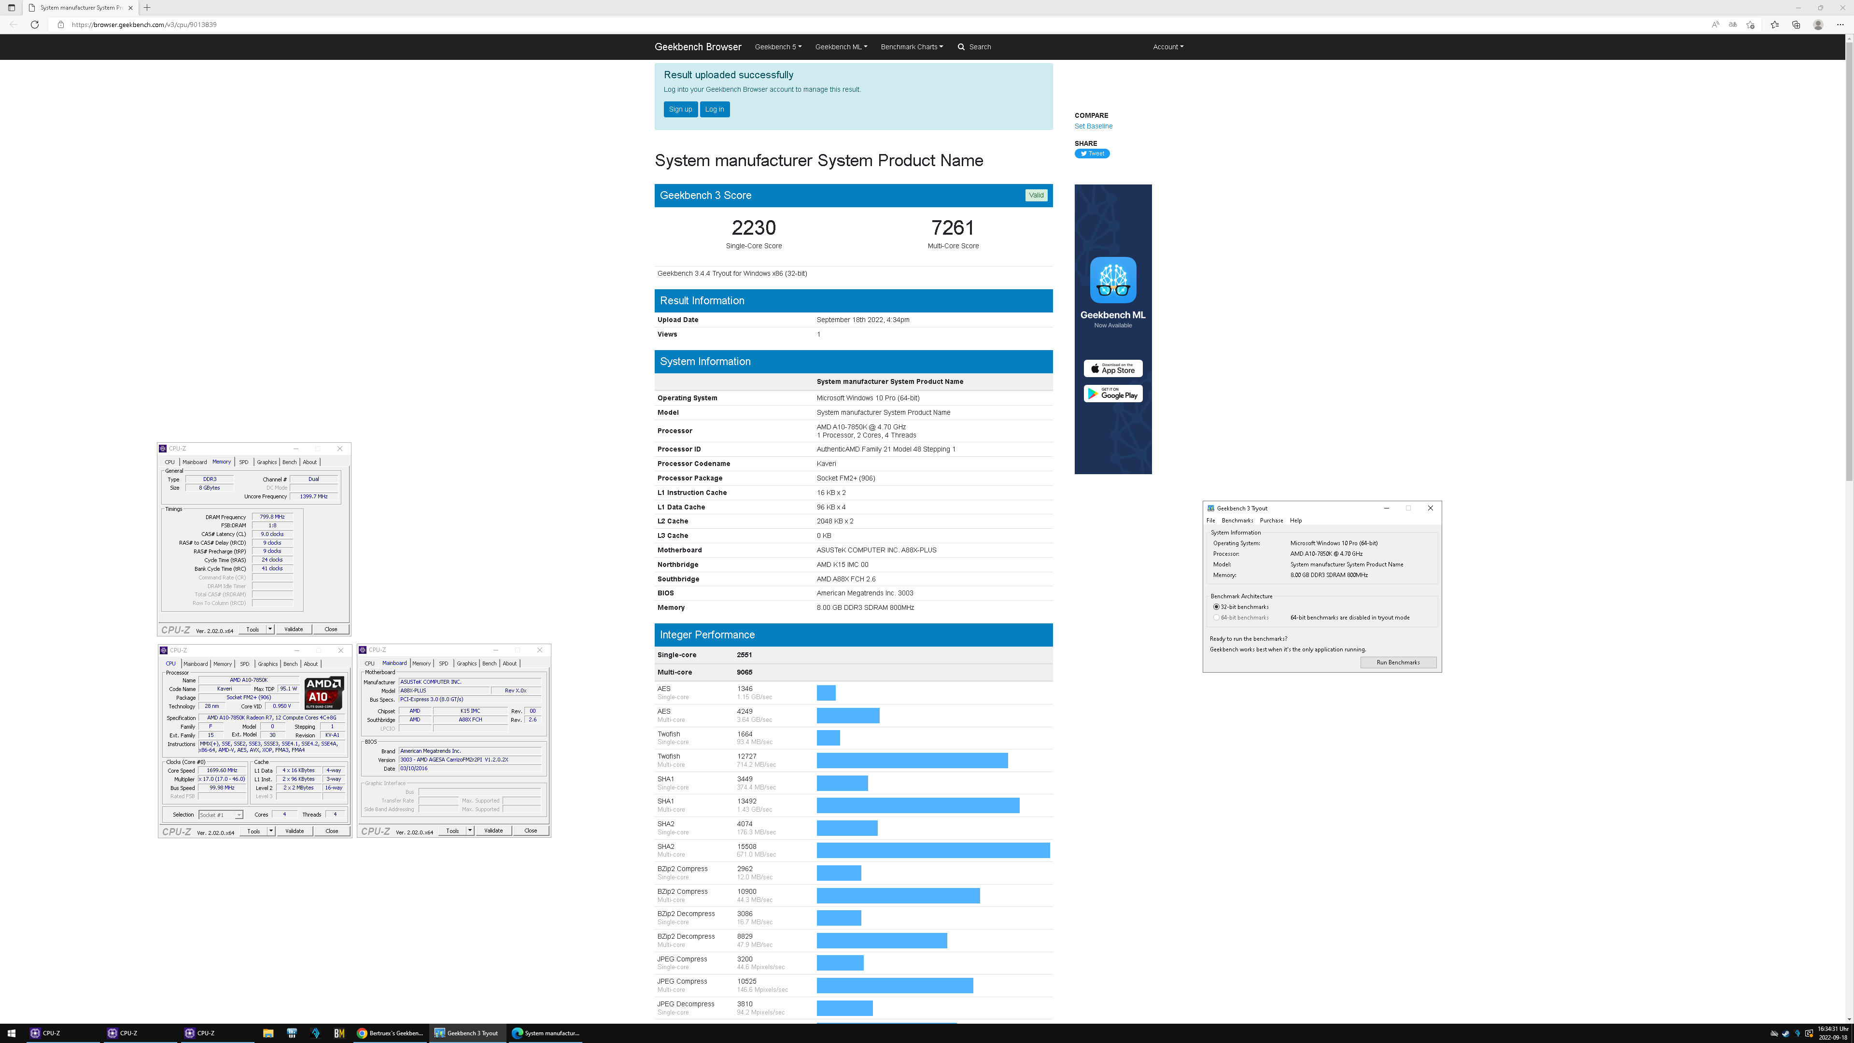
Task: Tap the Apple App Store badge
Action: 1113,368
